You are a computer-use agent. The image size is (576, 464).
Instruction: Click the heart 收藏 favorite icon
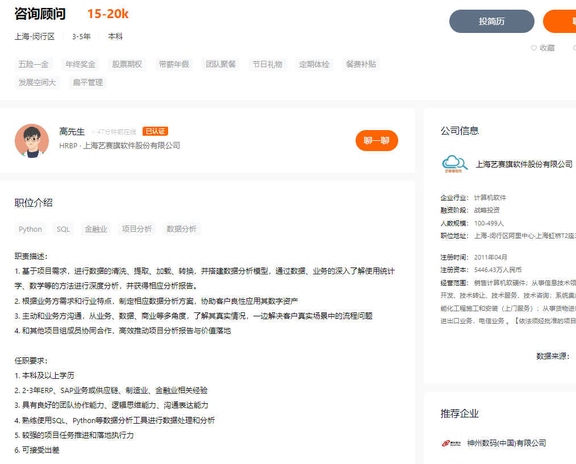534,48
